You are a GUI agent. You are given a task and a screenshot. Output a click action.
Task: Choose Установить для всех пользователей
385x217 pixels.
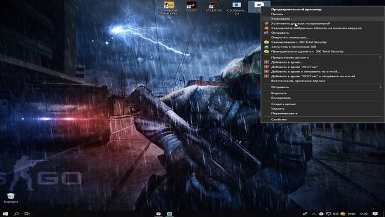[x=322, y=24]
